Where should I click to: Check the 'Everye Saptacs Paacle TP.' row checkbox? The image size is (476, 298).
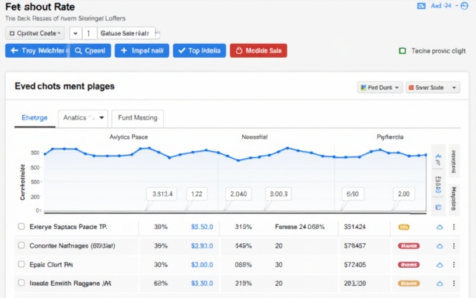click(x=21, y=226)
